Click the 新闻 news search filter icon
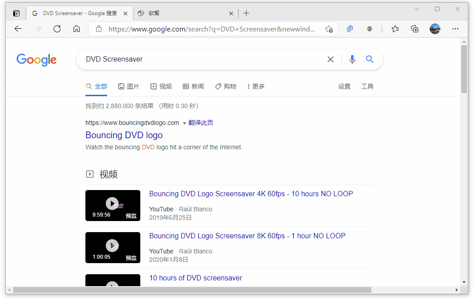The height and width of the screenshot is (299, 474). 185,86
